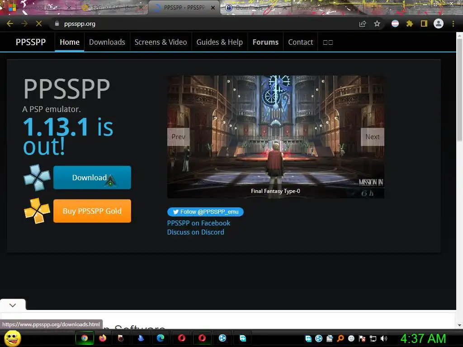Bookmark this page with the star icon
The image size is (463, 347).
(377, 23)
